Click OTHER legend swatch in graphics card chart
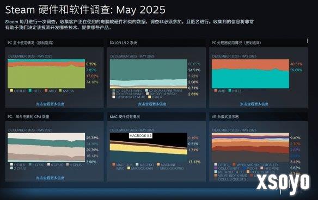Screen dimensions: 318x200 pos(11,90)
